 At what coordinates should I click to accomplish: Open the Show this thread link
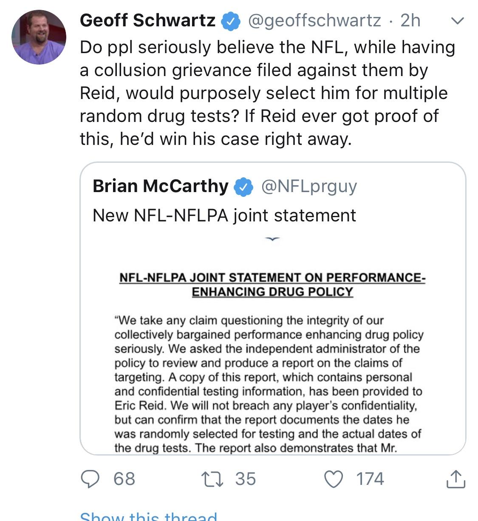pyautogui.click(x=148, y=516)
